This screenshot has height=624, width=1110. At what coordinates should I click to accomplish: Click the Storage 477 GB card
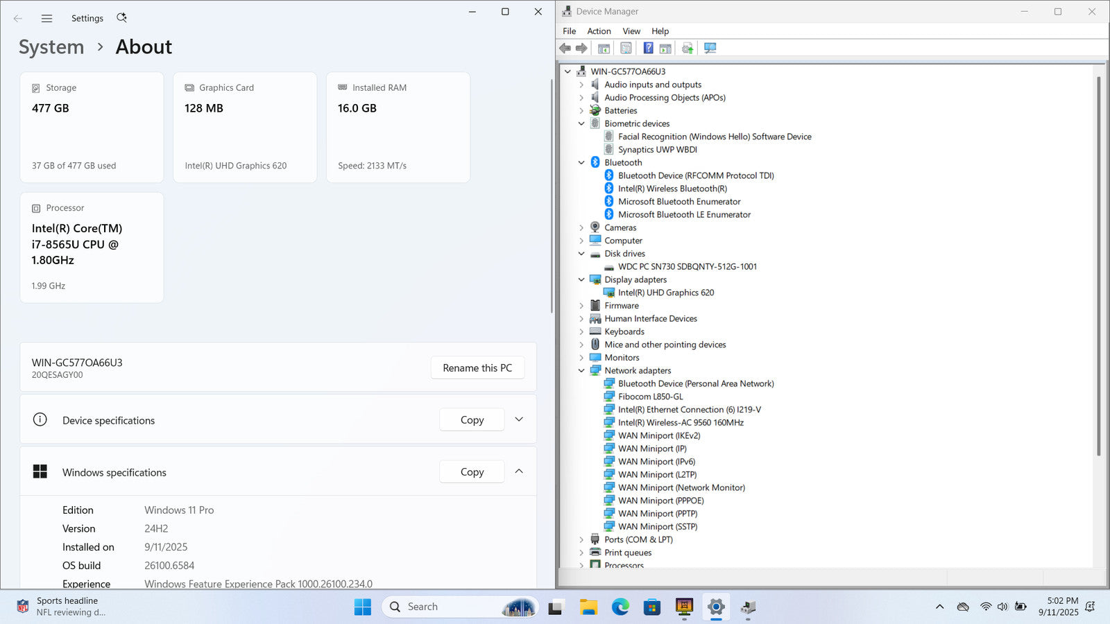pyautogui.click(x=92, y=128)
